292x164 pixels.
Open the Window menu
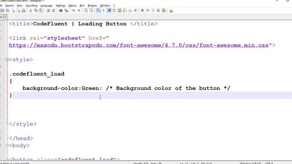(x=105, y=5)
